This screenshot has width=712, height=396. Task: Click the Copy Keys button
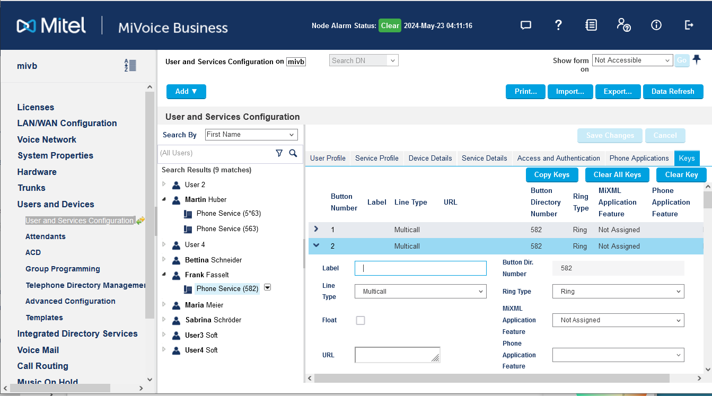click(551, 175)
